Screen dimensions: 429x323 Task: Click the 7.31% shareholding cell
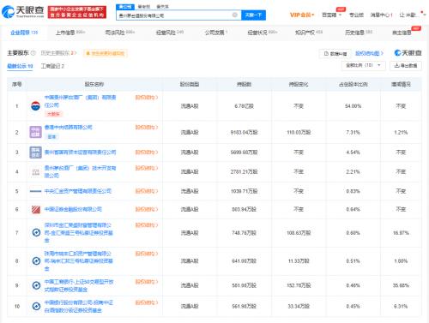(353, 132)
